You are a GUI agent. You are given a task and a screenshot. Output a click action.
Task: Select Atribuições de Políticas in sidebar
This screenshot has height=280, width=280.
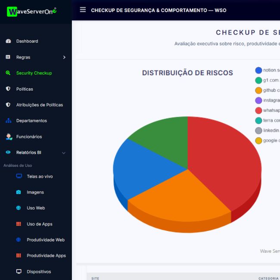point(40,105)
